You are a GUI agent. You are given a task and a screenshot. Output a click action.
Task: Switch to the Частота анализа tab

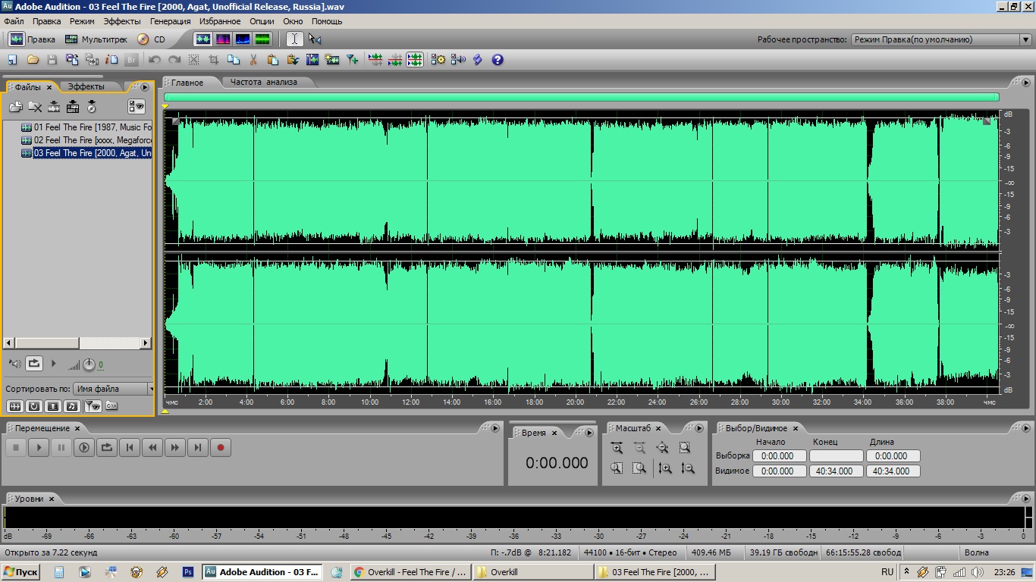(264, 82)
